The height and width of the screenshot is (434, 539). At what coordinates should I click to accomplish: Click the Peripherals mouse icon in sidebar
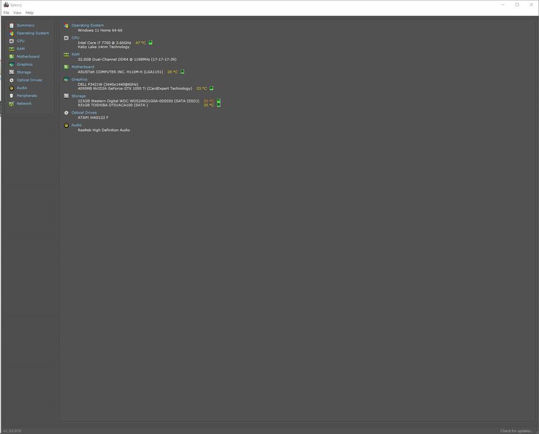pos(11,96)
